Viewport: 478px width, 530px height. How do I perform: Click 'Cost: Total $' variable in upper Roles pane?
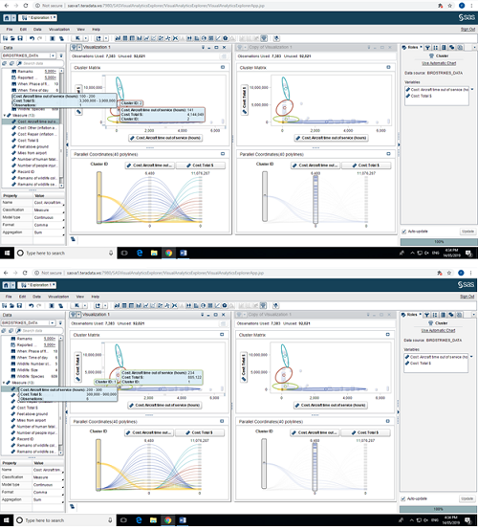[421, 96]
